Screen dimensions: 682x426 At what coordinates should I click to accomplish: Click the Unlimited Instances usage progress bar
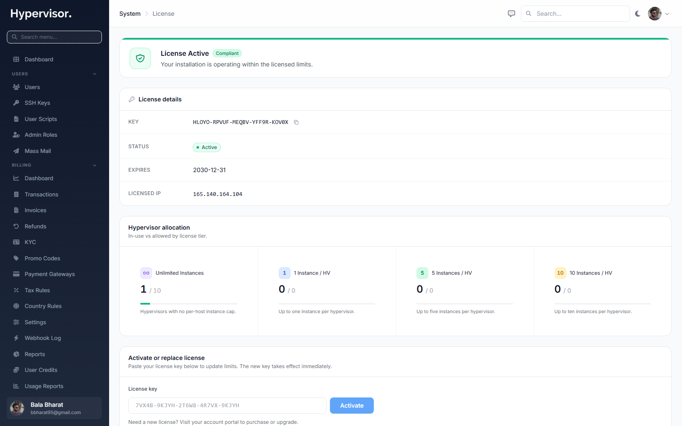189,304
